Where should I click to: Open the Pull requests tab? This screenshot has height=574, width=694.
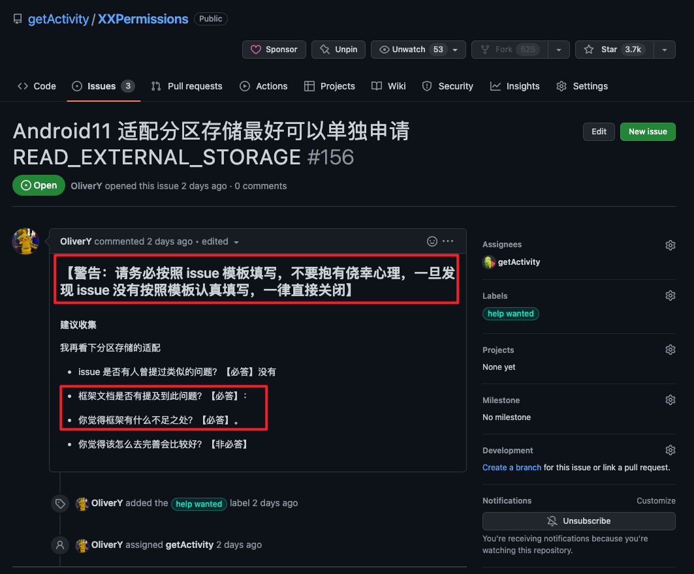coord(187,86)
